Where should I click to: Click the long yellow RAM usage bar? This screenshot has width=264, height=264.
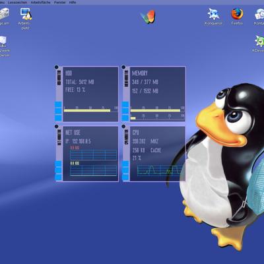pos(155,110)
